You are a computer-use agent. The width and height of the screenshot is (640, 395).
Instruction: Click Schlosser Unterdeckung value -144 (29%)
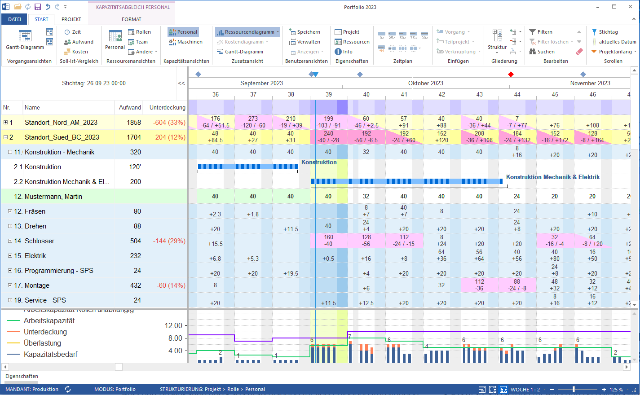[169, 241]
